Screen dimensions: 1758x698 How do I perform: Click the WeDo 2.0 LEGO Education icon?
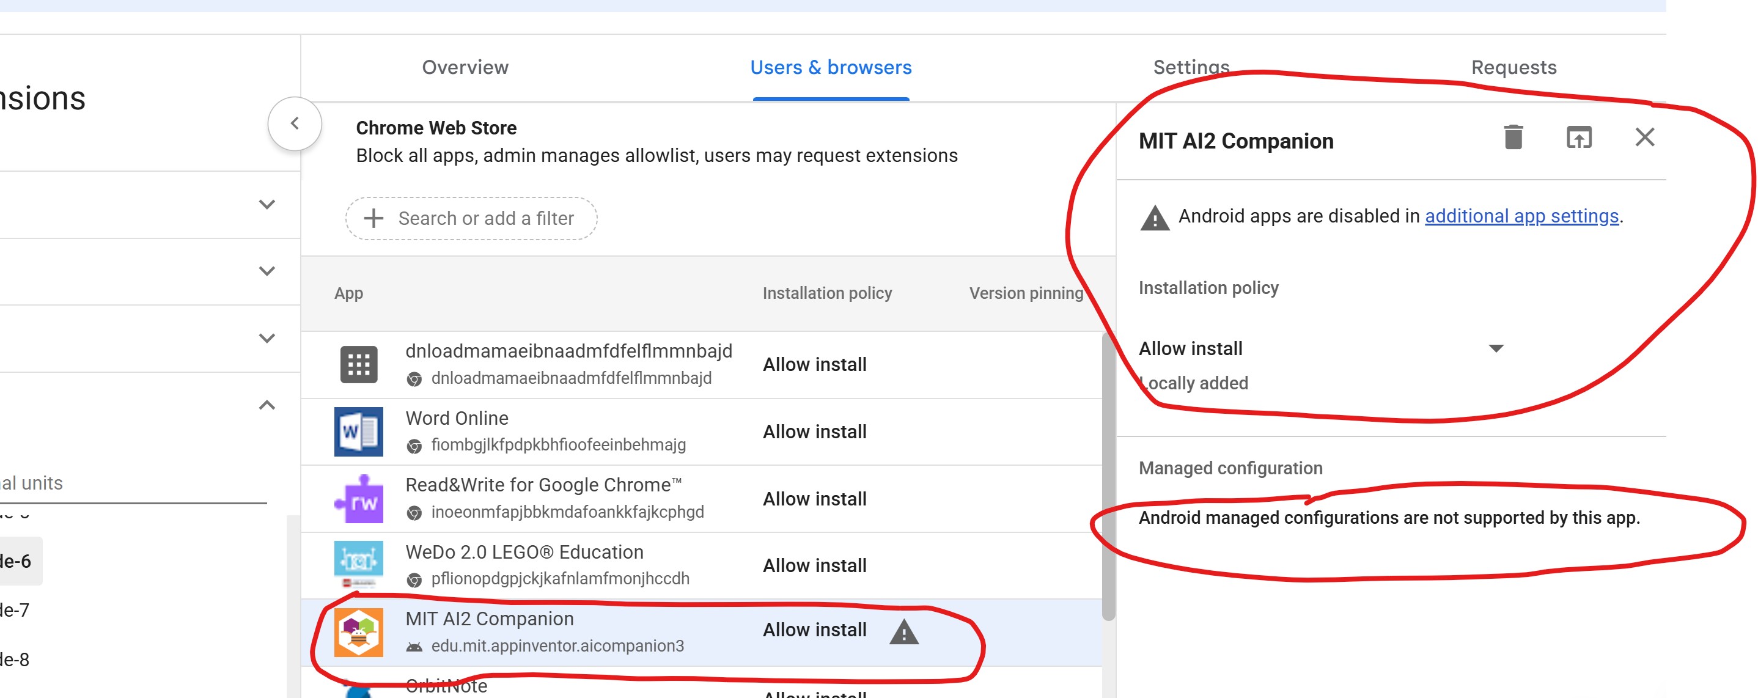pyautogui.click(x=358, y=564)
